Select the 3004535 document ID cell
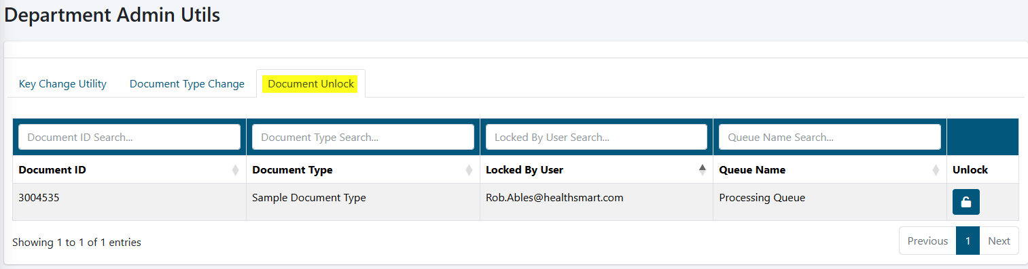The width and height of the screenshot is (1028, 269). tap(129, 202)
